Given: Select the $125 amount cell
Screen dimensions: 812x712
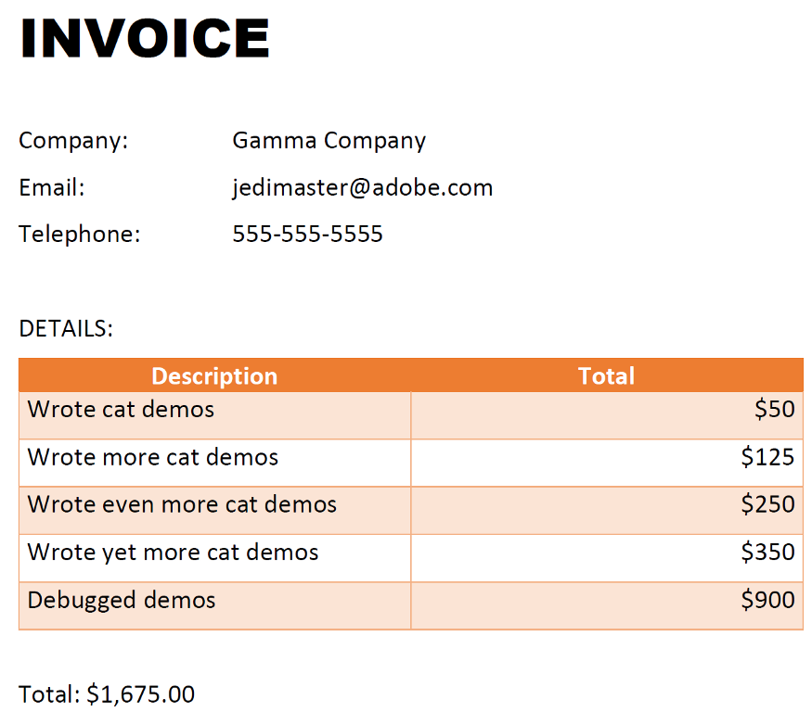Looking at the screenshot, I should 767,457.
